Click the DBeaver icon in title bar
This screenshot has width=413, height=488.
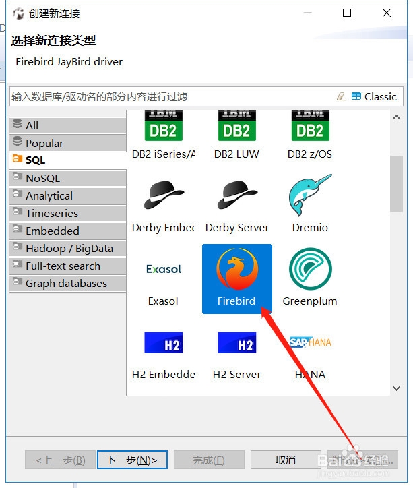point(19,13)
